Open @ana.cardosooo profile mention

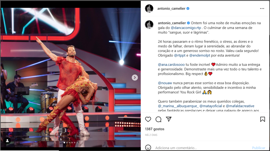[171, 65]
